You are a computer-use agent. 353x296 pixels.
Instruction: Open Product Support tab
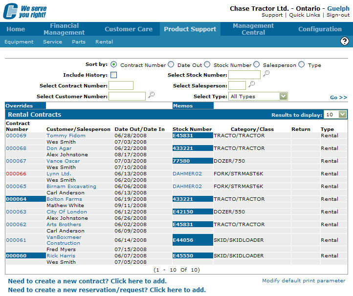(190, 29)
